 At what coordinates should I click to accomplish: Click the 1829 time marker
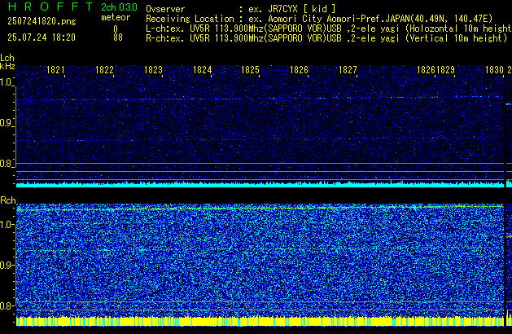point(445,70)
